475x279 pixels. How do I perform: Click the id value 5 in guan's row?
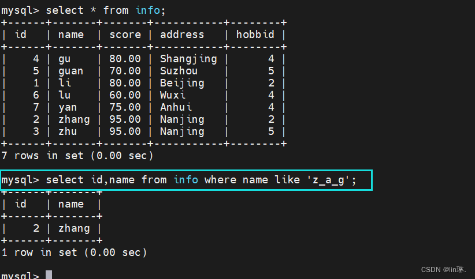(x=36, y=71)
